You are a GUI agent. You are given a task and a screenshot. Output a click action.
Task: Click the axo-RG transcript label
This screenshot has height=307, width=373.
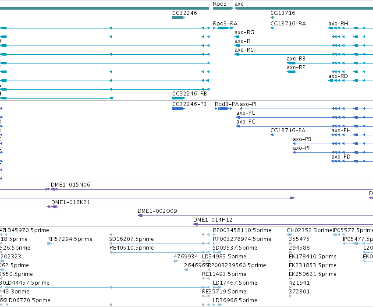click(244, 32)
